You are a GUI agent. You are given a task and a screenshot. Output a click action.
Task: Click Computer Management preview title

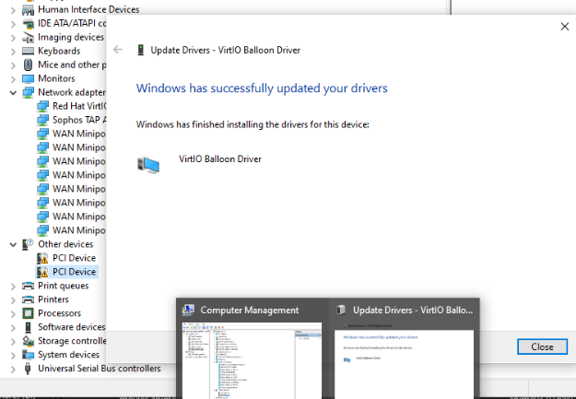[250, 311]
